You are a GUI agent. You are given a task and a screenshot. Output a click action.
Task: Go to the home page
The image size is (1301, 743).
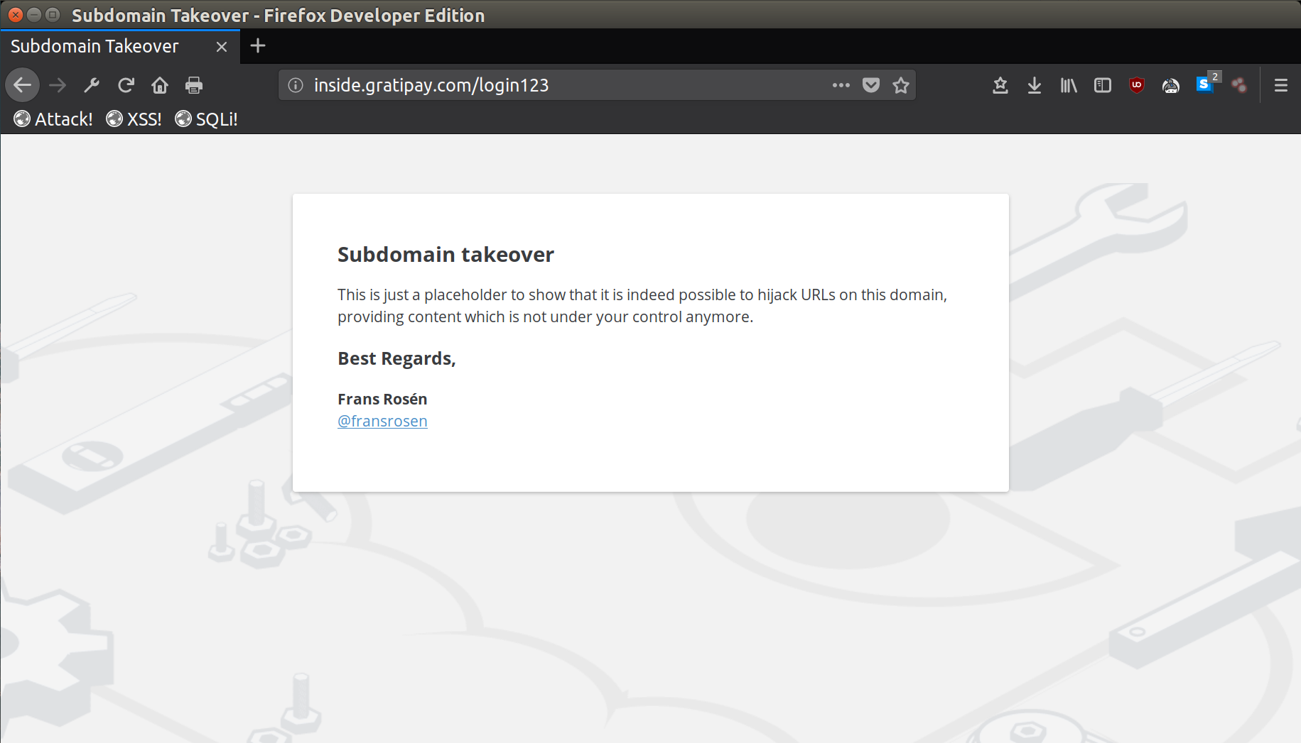[160, 85]
